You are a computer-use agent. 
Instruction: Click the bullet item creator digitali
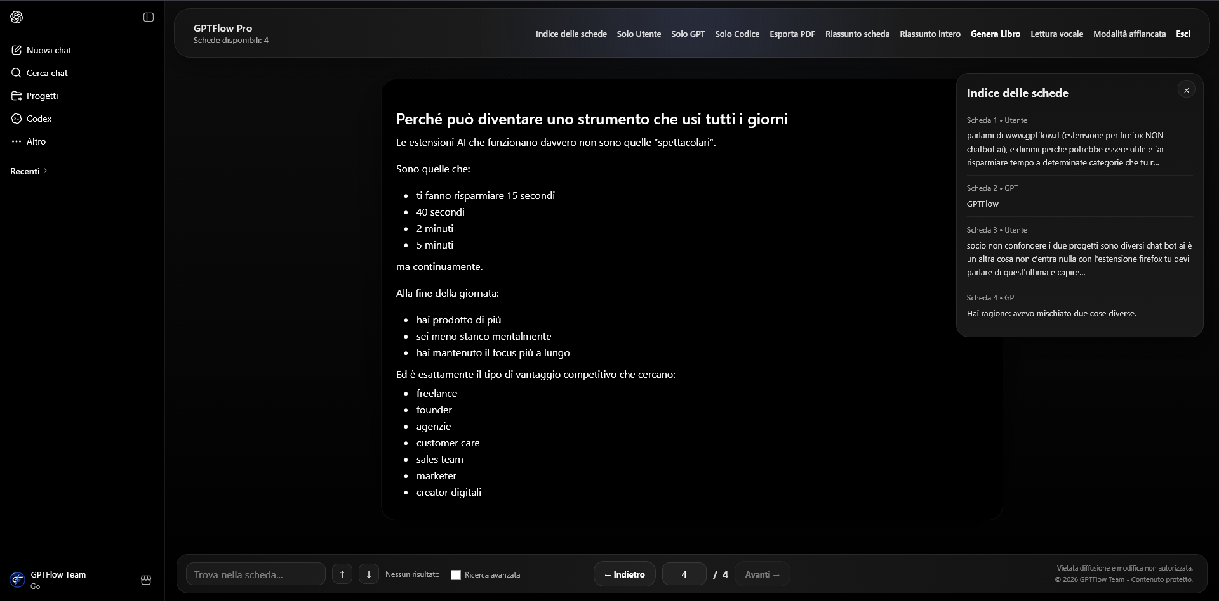[448, 492]
